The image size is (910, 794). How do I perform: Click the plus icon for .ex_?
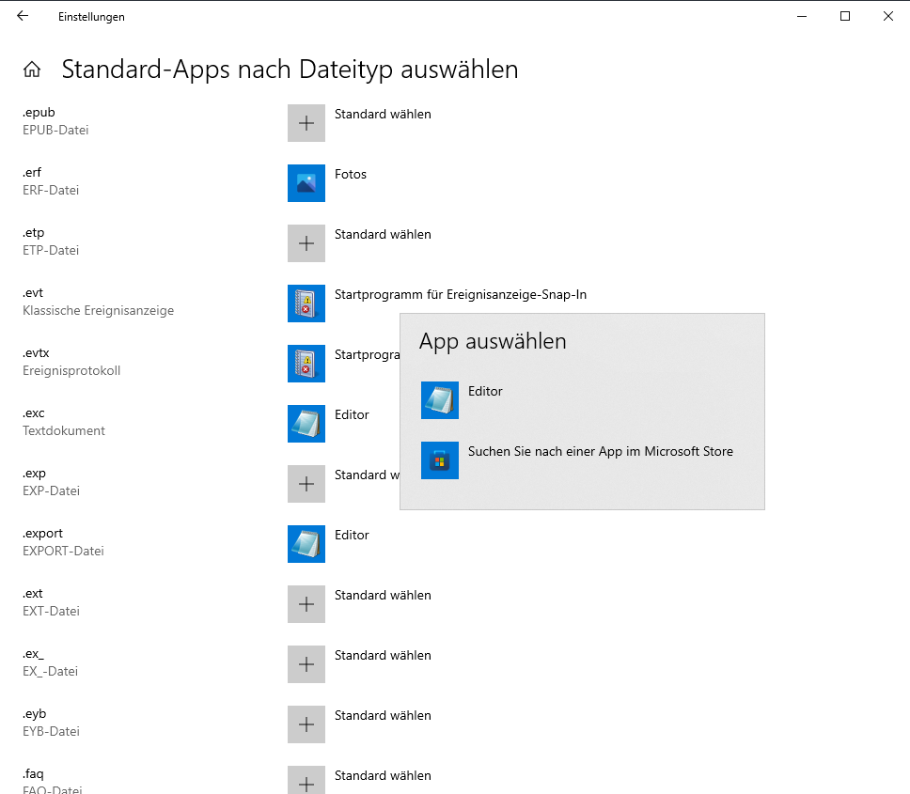click(x=306, y=664)
